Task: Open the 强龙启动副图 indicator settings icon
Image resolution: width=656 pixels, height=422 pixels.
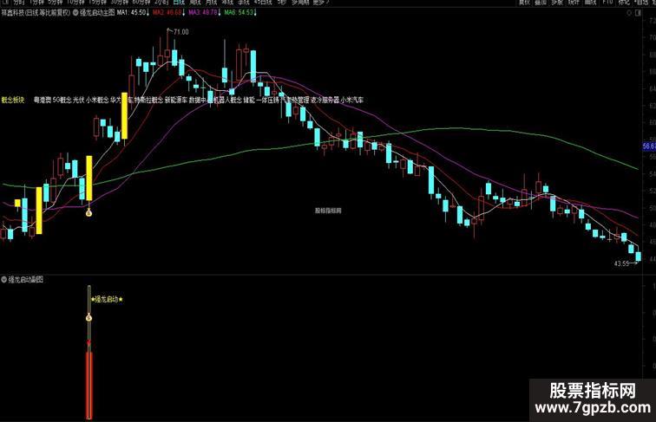Action: click(4, 280)
